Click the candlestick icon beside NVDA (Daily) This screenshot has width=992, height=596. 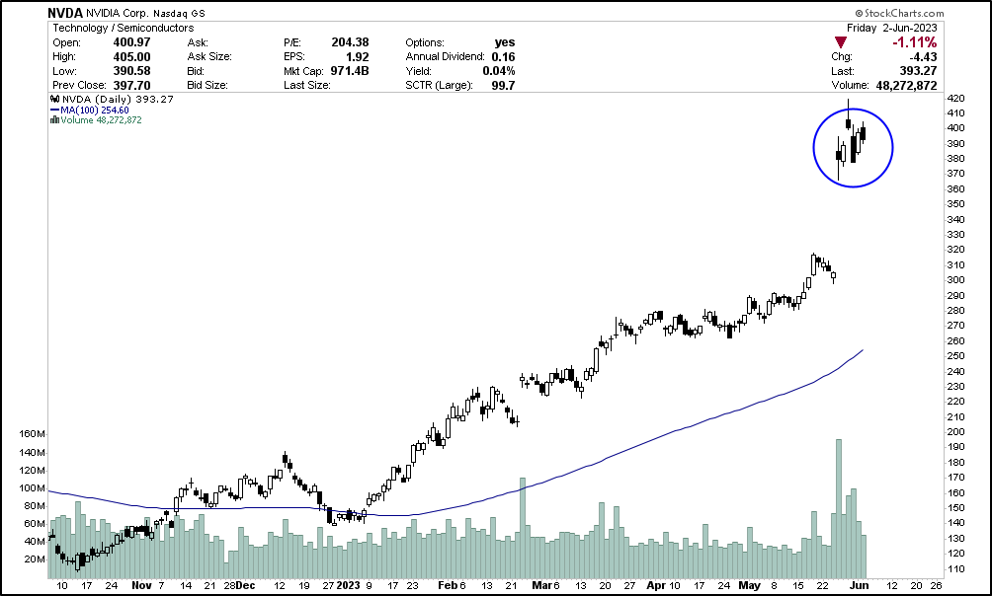pyautogui.click(x=54, y=100)
